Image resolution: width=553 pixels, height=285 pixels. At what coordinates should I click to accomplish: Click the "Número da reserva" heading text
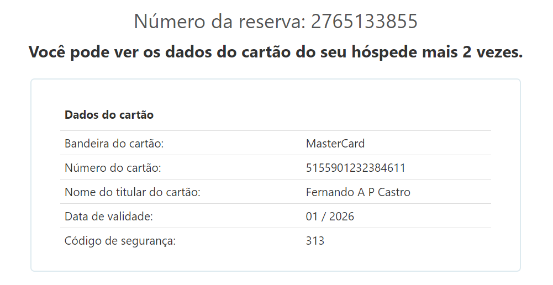[x=218, y=22]
